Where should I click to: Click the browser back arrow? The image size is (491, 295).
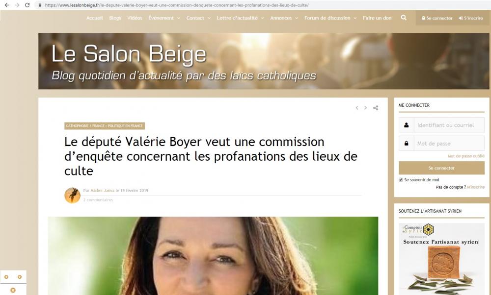pyautogui.click(x=7, y=5)
